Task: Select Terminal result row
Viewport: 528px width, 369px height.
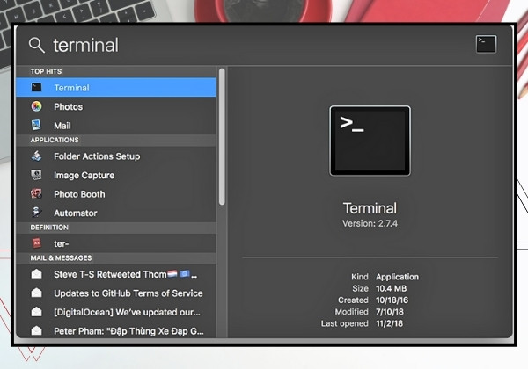Action: pos(116,88)
